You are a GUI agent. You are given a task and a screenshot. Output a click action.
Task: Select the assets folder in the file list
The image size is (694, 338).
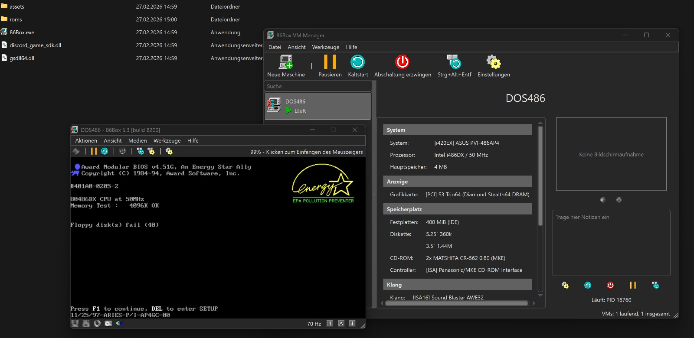click(x=17, y=6)
